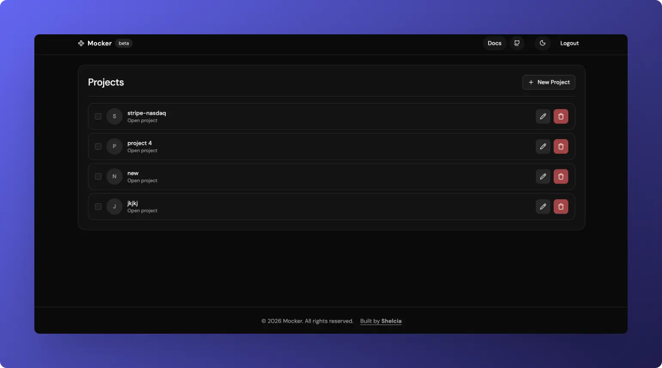Follow the Built by Shelcia link
The width and height of the screenshot is (662, 368).
coord(381,321)
